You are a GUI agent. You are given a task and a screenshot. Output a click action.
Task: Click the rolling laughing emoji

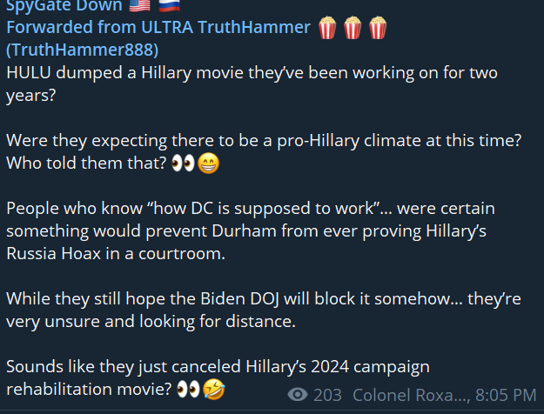pyautogui.click(x=214, y=390)
